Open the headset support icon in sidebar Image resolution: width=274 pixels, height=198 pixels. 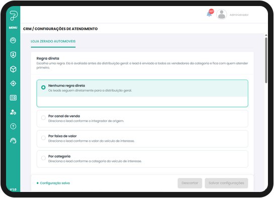pyautogui.click(x=13, y=140)
